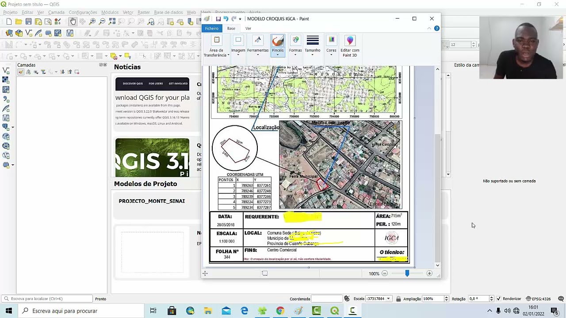Open the Escala scale combo box
Image resolution: width=566 pixels, height=318 pixels.
[379, 299]
